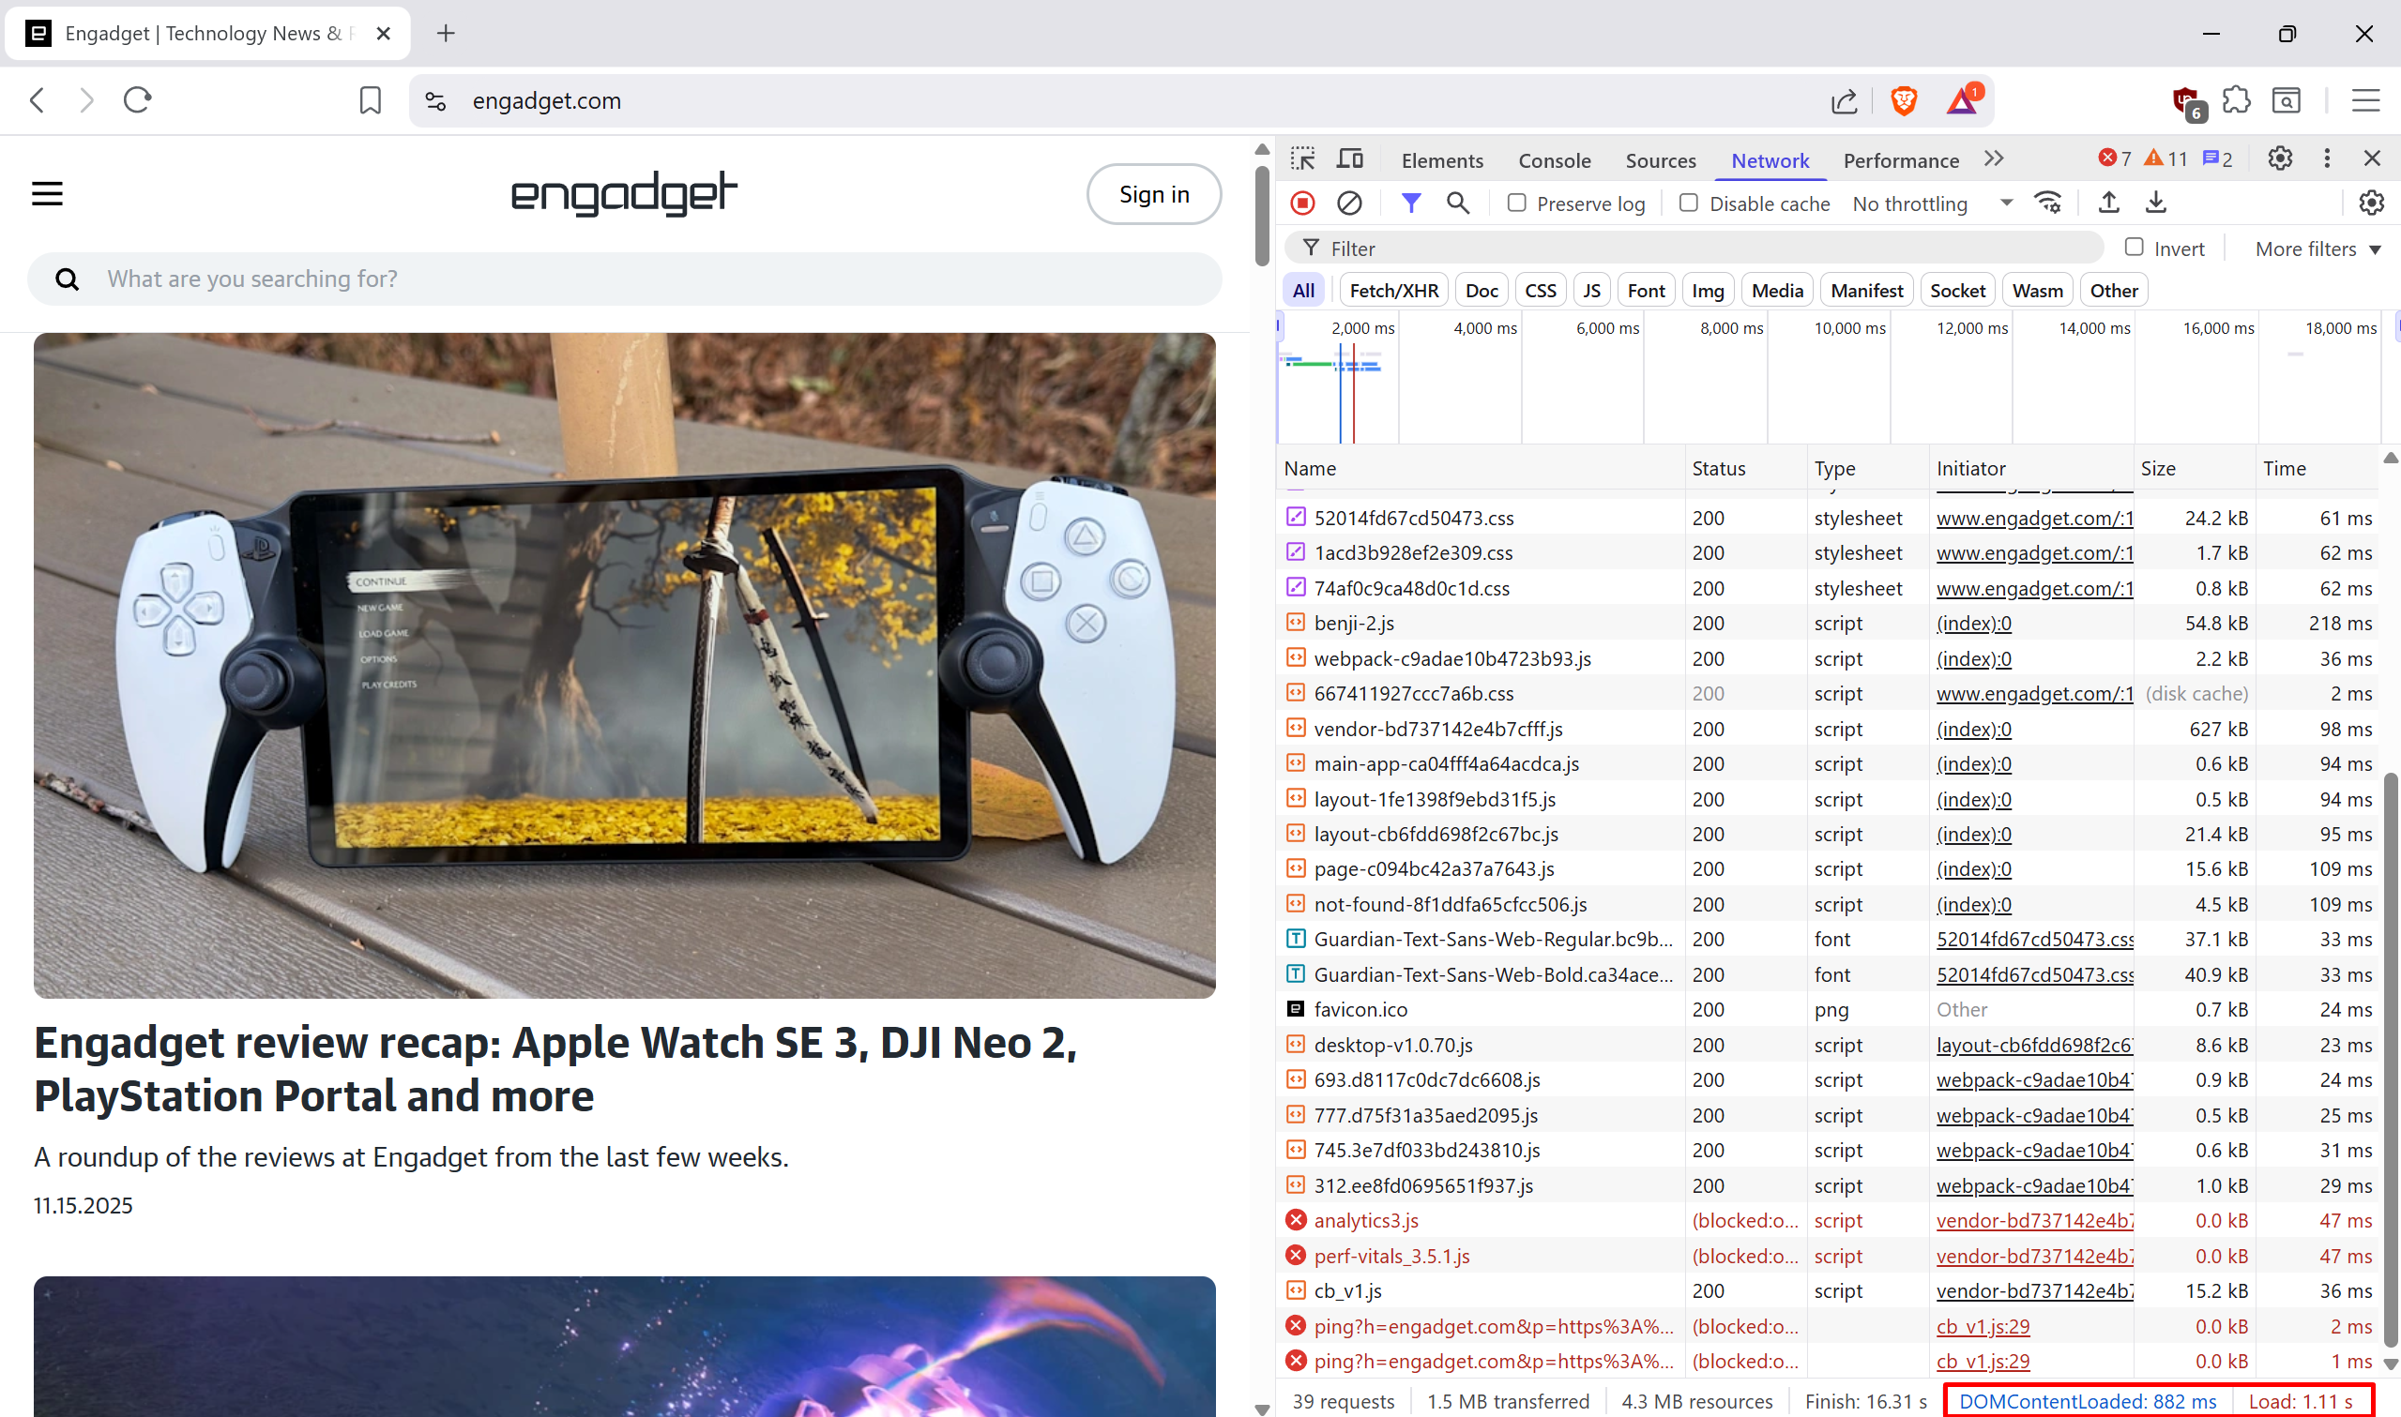Import a HAR file with upload icon
Image resolution: width=2401 pixels, height=1417 pixels.
click(2109, 203)
